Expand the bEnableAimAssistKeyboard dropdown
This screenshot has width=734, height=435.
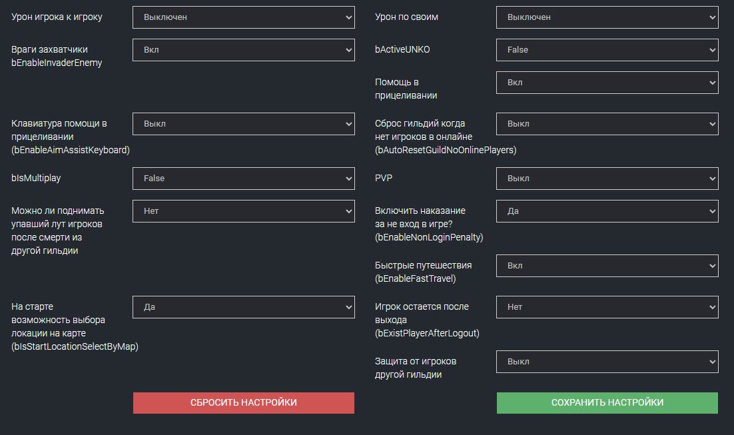pos(243,124)
